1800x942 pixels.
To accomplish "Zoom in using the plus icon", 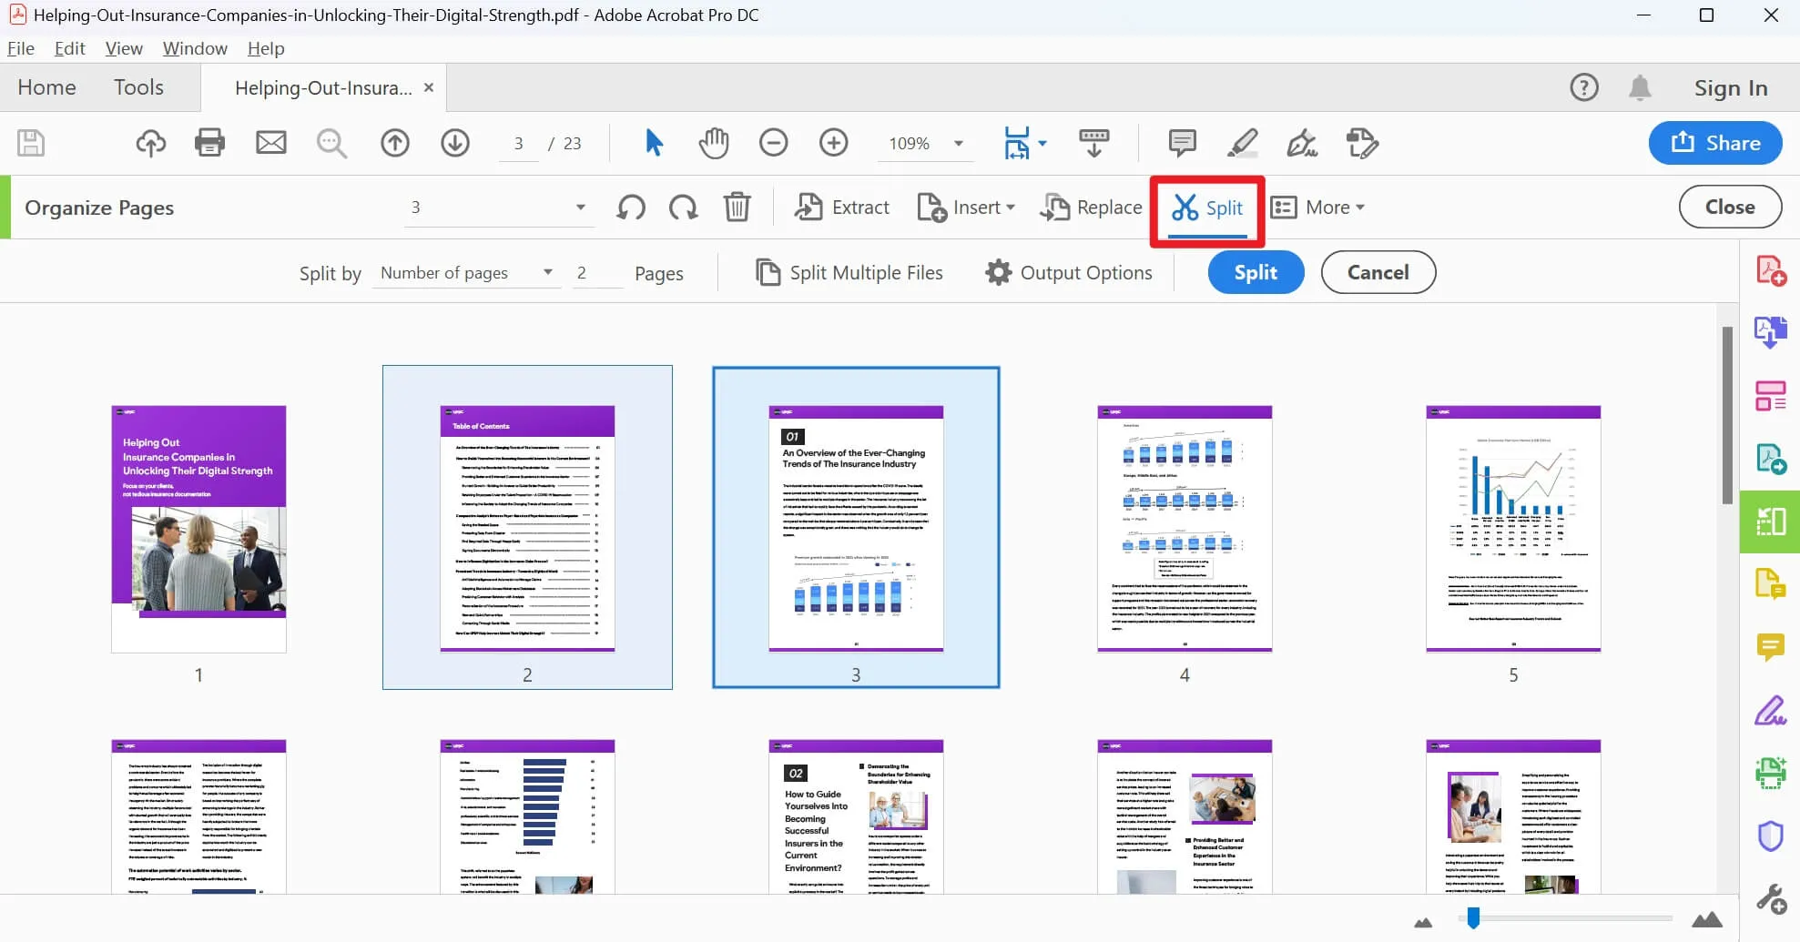I will tap(833, 143).
